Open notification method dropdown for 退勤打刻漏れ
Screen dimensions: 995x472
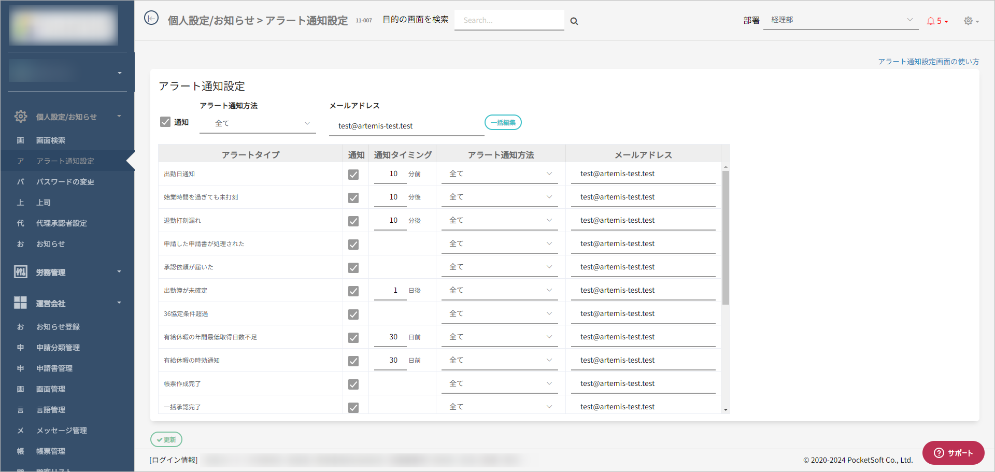click(500, 221)
